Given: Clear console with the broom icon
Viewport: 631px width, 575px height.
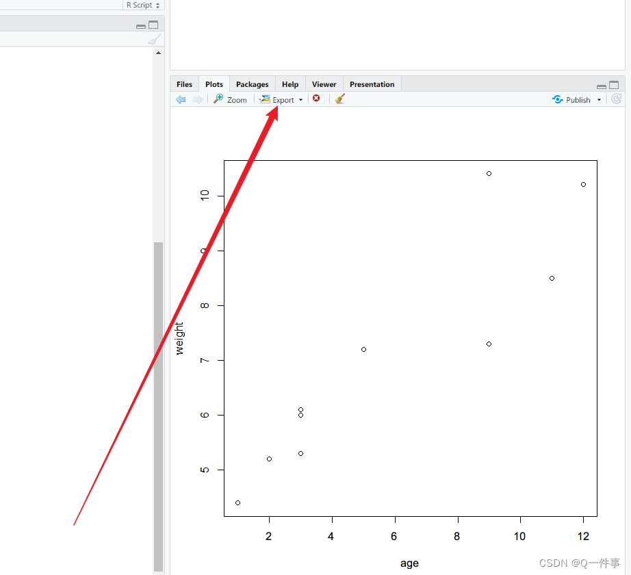Looking at the screenshot, I should click(x=154, y=39).
